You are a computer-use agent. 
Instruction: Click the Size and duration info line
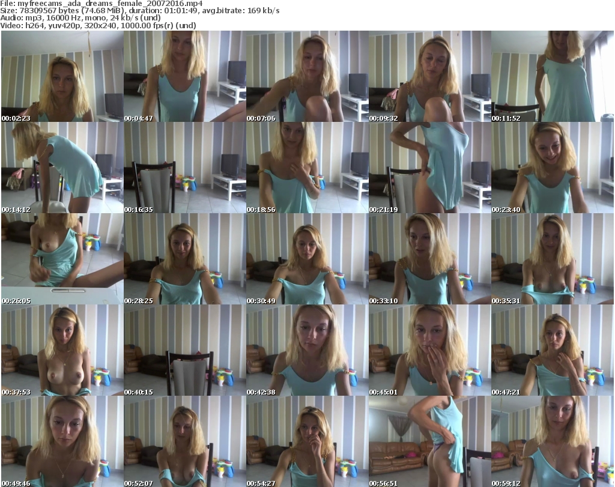139,11
